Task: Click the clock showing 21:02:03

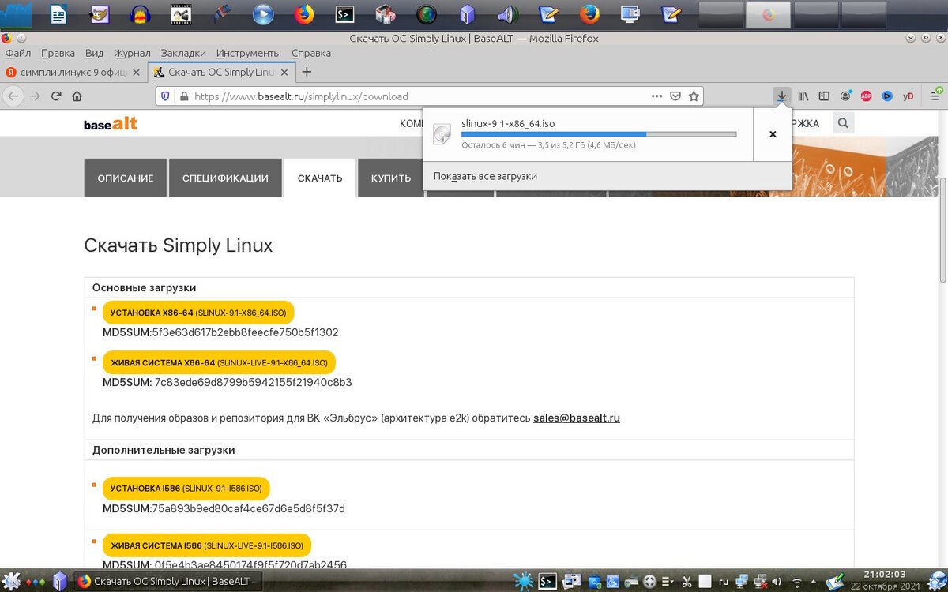Action: tap(884, 575)
